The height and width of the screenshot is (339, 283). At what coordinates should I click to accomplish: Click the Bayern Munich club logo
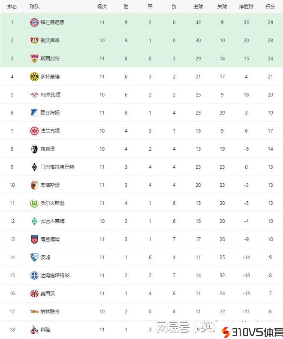[34, 22]
